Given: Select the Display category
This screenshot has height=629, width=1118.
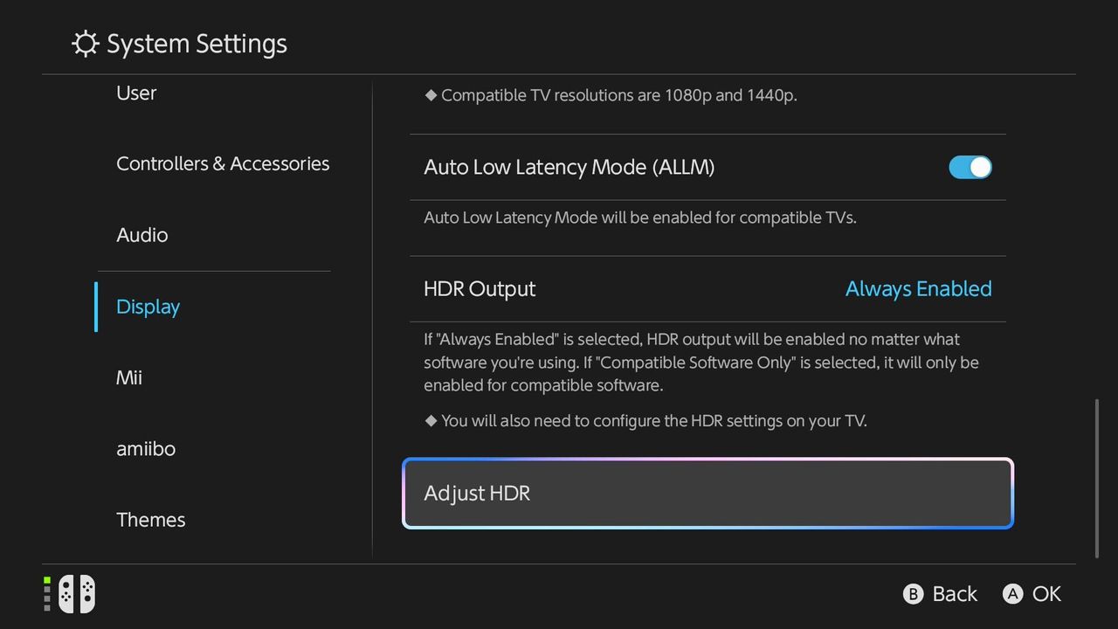Looking at the screenshot, I should tap(148, 307).
